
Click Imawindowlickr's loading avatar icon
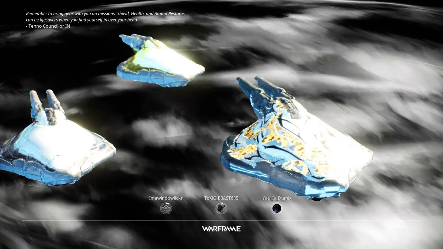(166, 208)
